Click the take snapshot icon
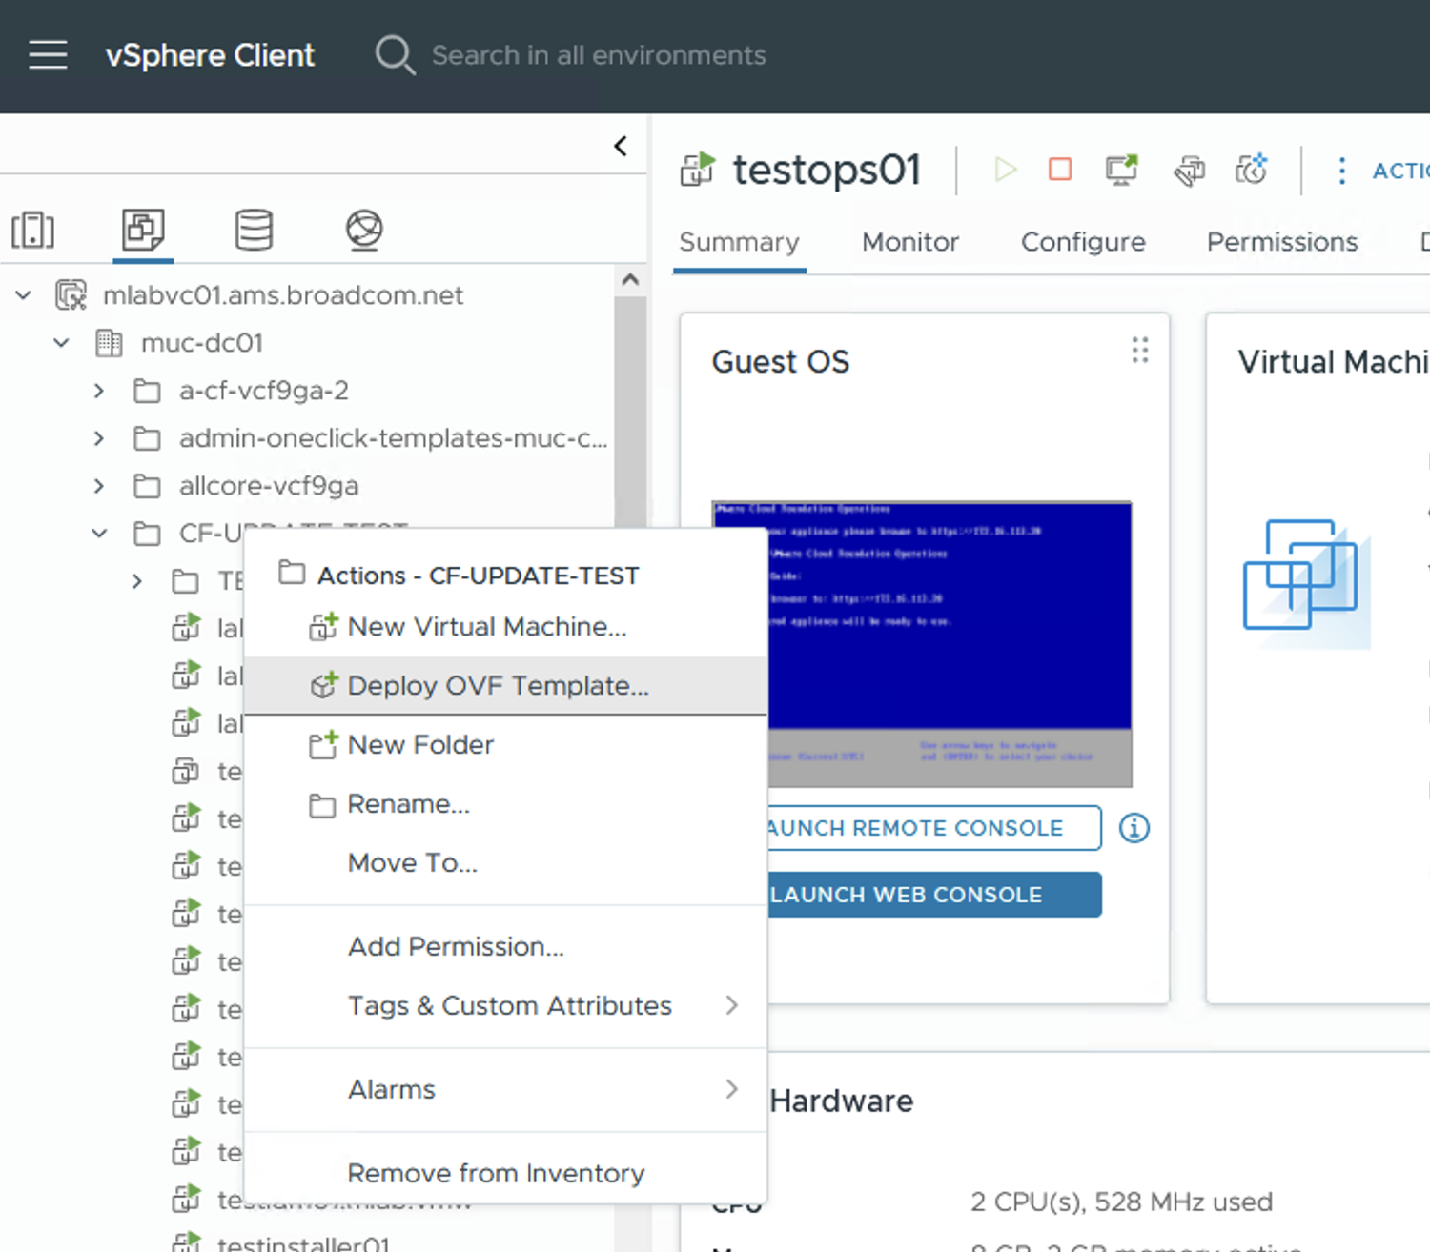Image resolution: width=1430 pixels, height=1252 pixels. pos(1251,170)
